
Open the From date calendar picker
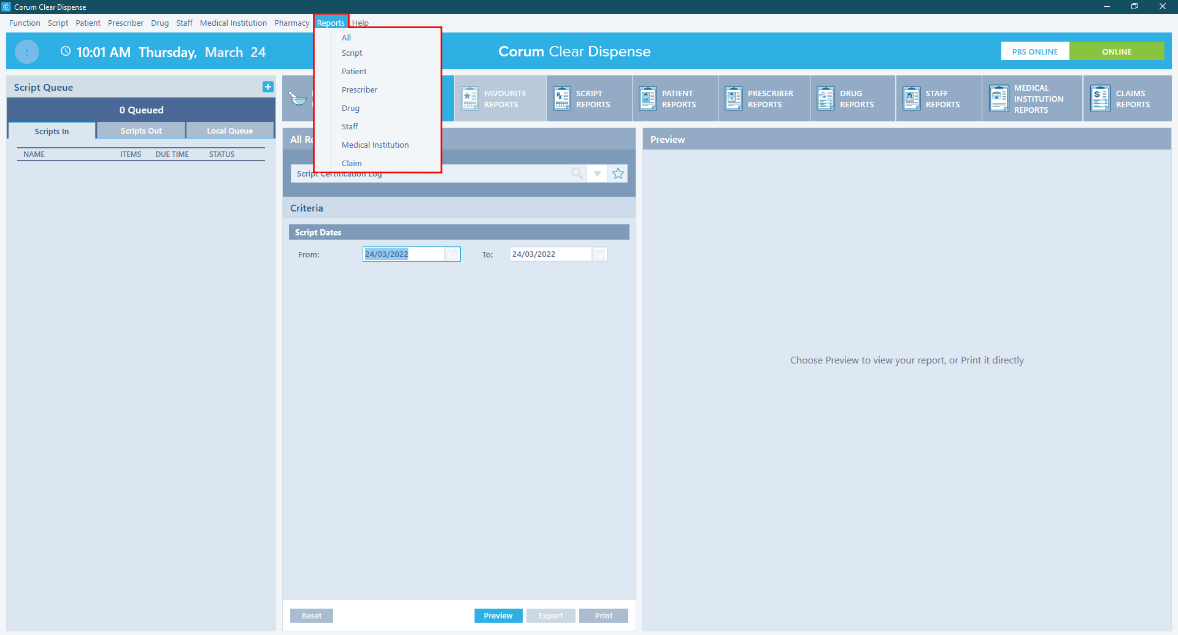coord(452,254)
